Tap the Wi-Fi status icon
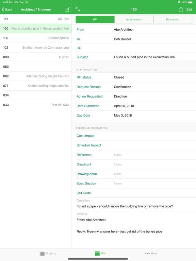 coord(179,2)
